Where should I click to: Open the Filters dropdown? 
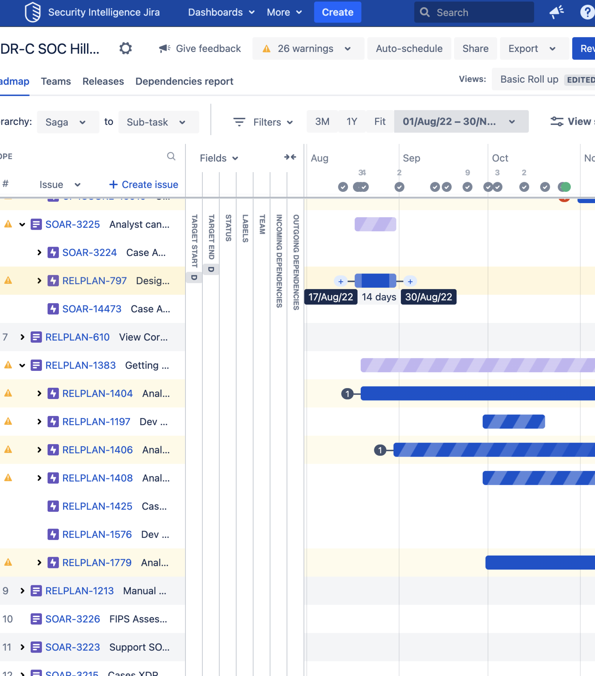click(x=263, y=122)
